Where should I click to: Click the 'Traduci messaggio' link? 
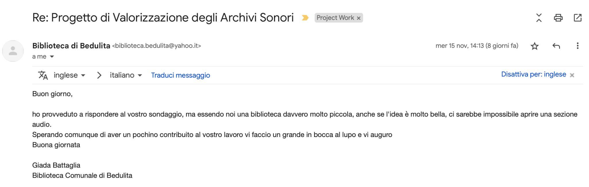(181, 75)
